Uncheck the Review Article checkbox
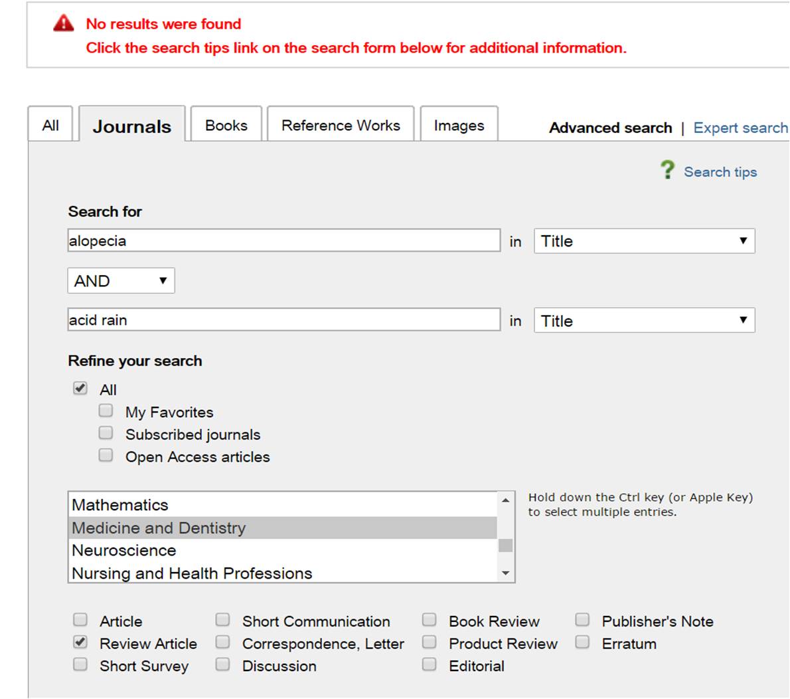 click(x=80, y=642)
